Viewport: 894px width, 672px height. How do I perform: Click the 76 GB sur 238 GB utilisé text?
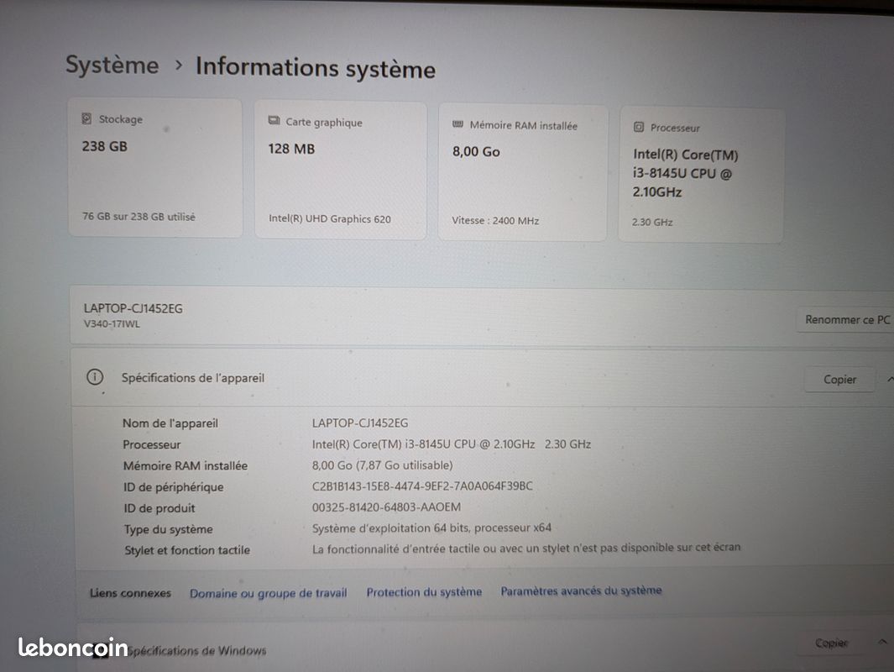139,217
